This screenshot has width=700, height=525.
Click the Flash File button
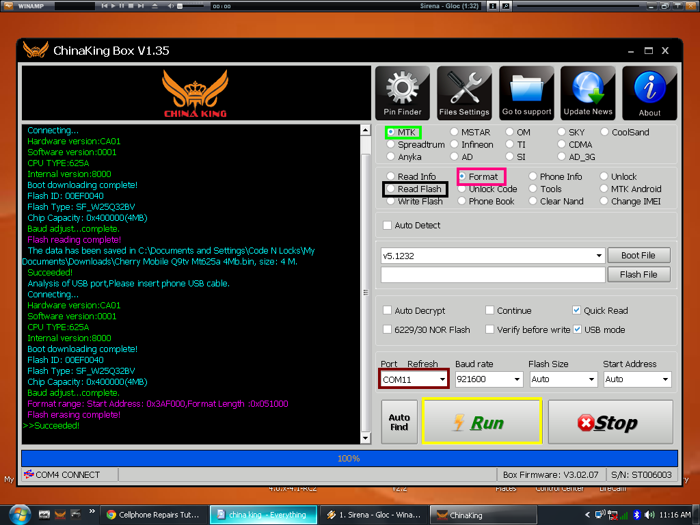(x=639, y=275)
